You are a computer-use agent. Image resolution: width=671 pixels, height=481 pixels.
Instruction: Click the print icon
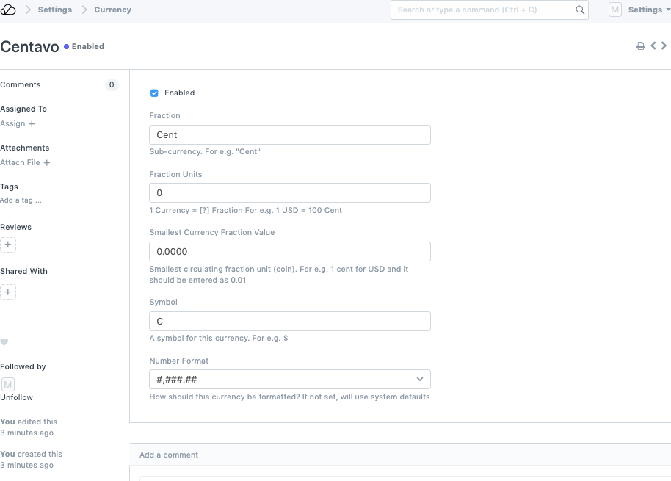tap(640, 46)
